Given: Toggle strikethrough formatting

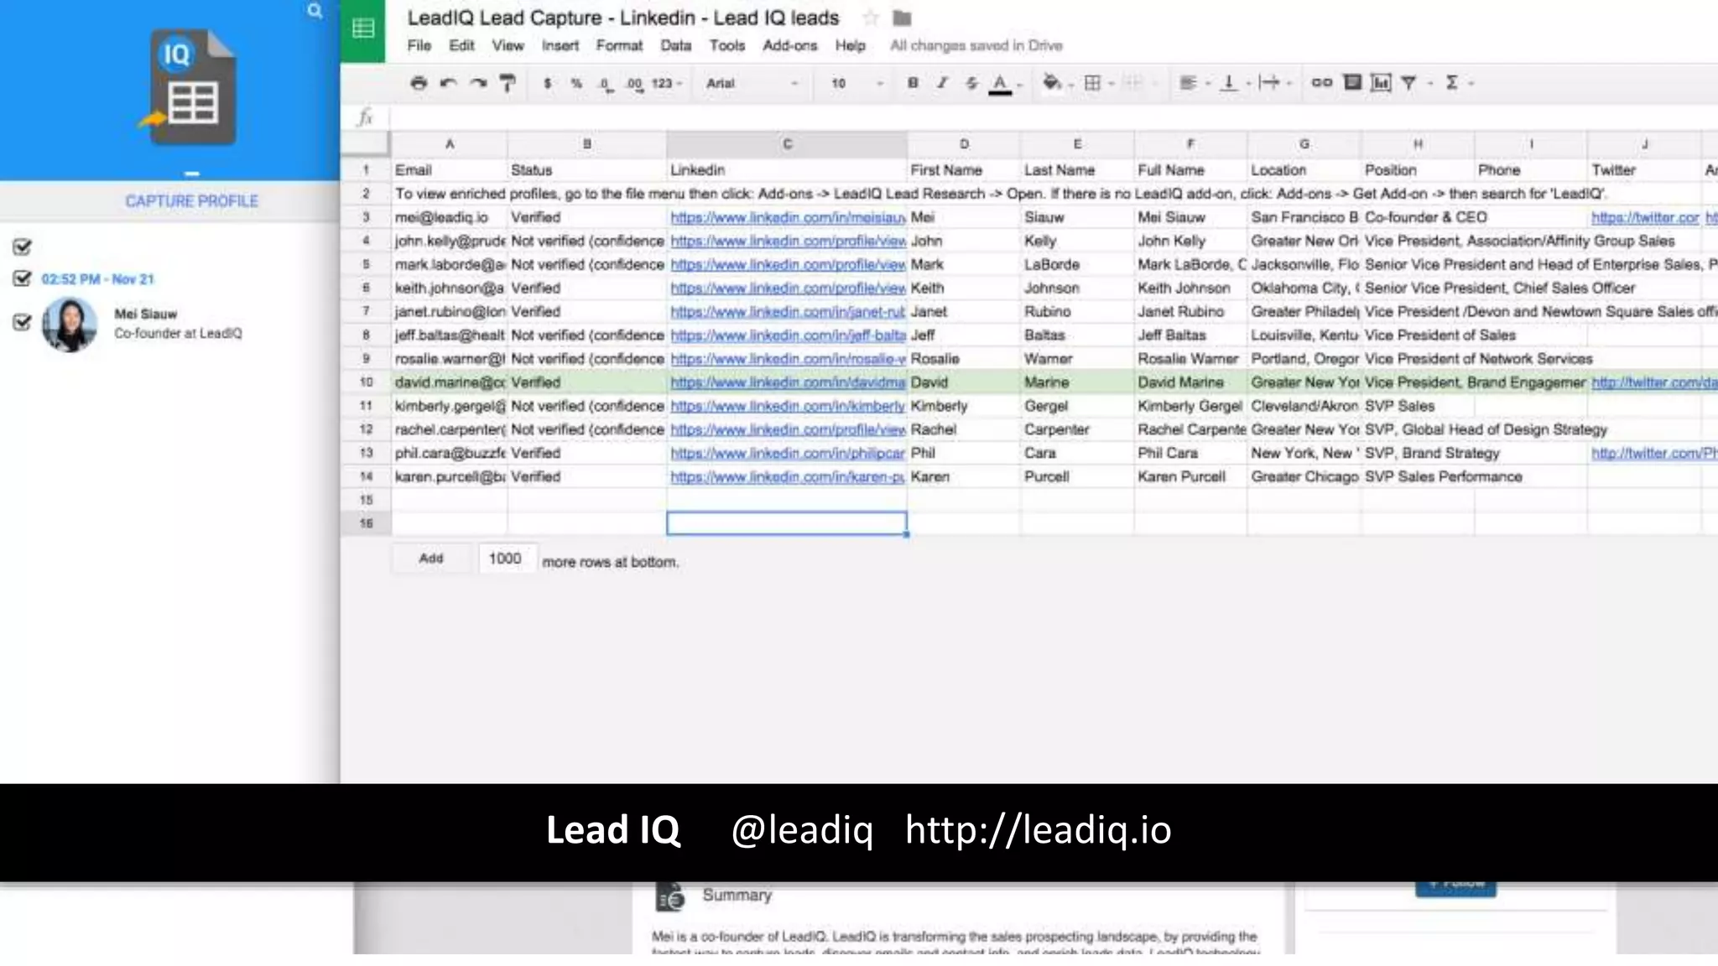Looking at the screenshot, I should pyautogui.click(x=971, y=83).
